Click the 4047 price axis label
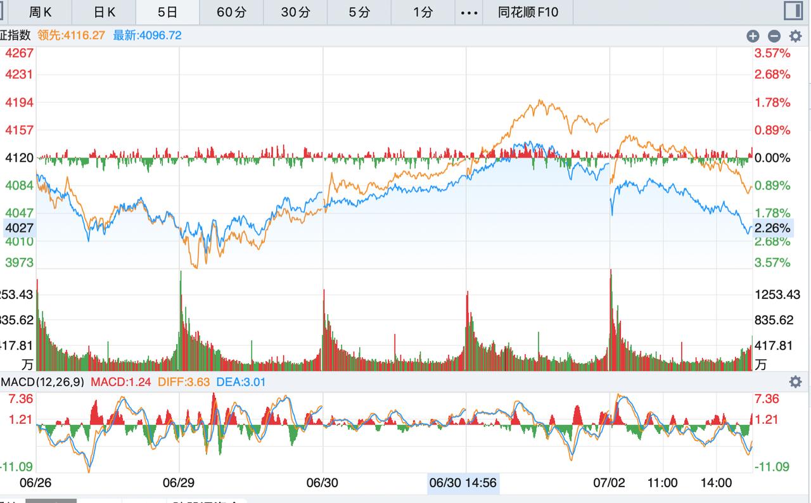Viewport: 811px width, 503px height. tap(19, 213)
